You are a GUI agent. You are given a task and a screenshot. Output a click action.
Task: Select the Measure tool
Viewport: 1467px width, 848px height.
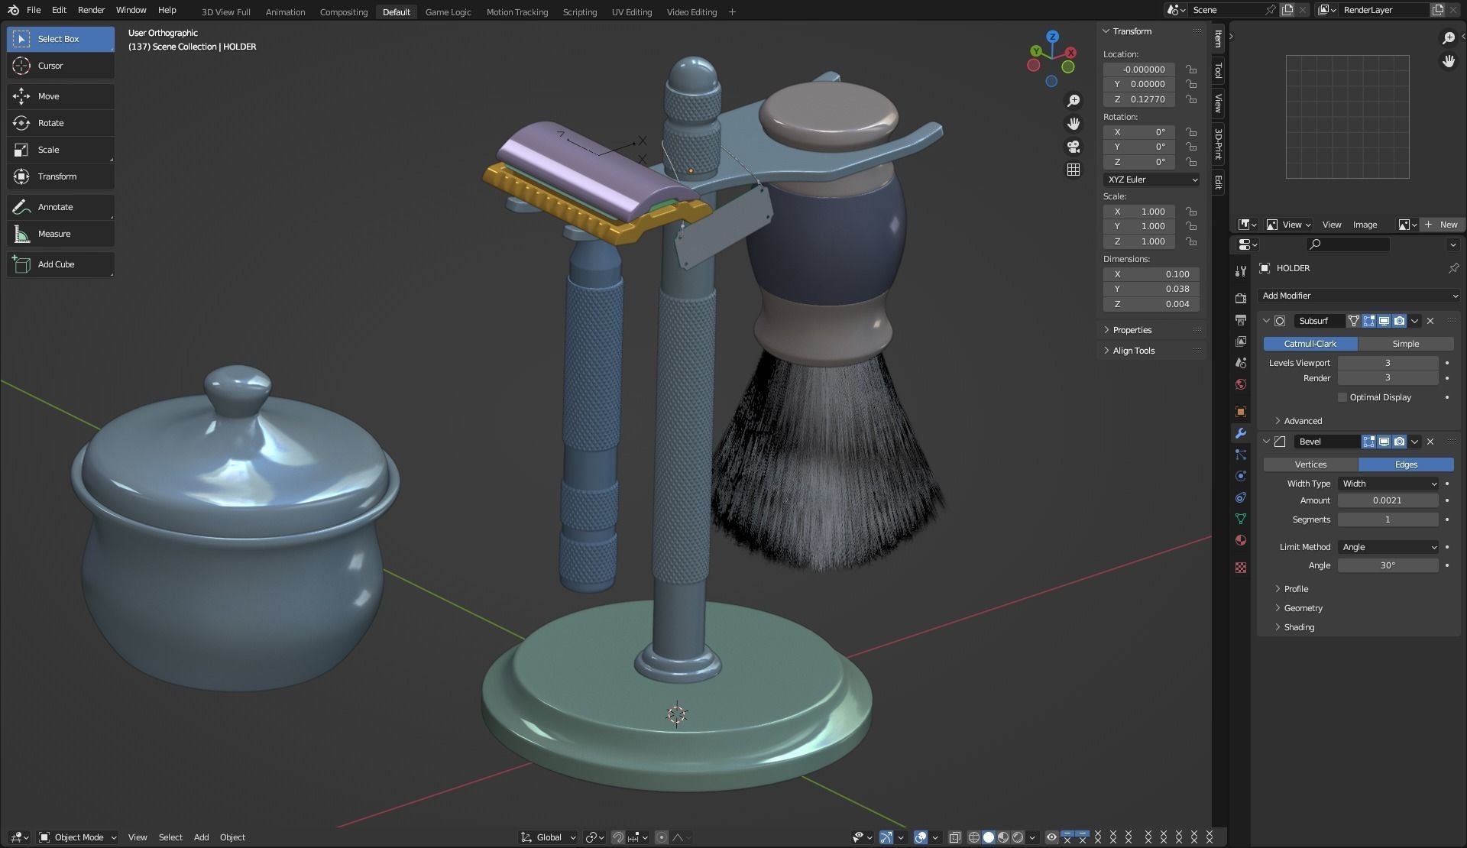60,234
